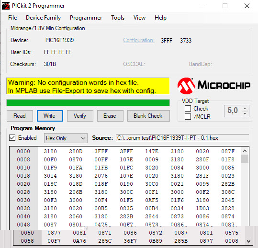This screenshot has height=248, width=258.
Task: Click the yellow warning message box
Action: [88, 86]
